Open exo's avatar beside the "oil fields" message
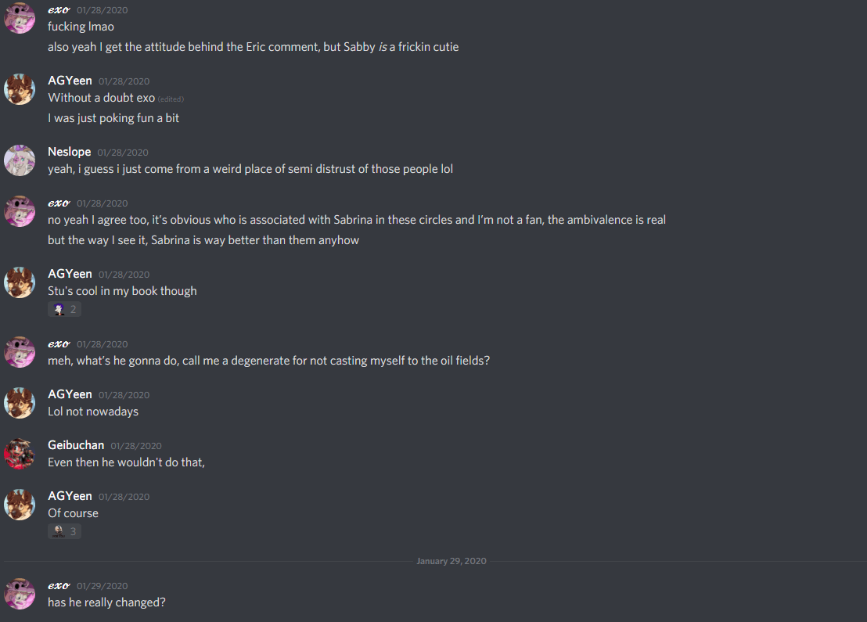This screenshot has height=622, width=867. [x=20, y=352]
